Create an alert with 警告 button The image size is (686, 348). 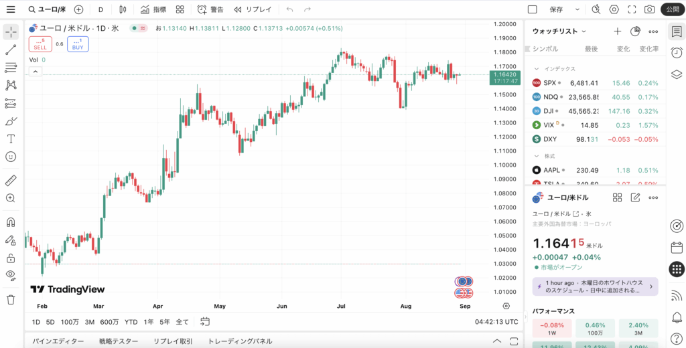point(210,9)
